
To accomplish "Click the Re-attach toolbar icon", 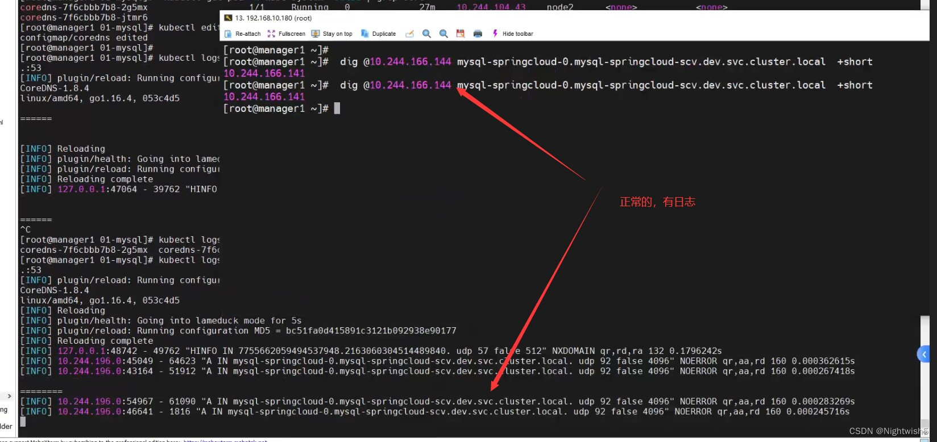I will (x=228, y=34).
